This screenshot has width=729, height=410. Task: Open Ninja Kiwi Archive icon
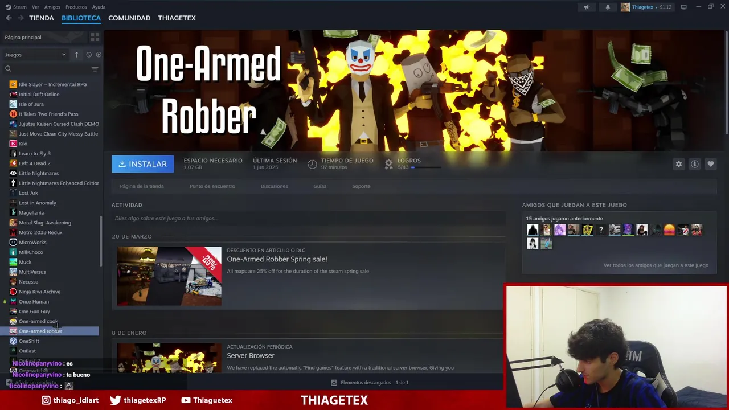point(13,292)
